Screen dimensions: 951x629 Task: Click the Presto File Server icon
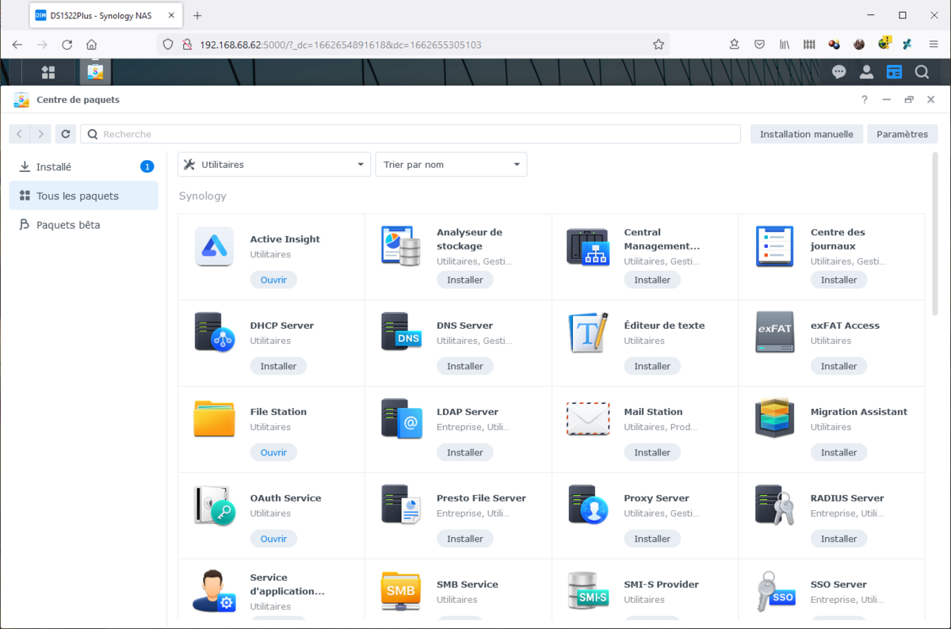click(x=401, y=505)
